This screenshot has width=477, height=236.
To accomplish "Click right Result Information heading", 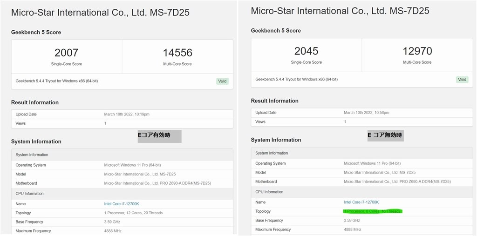I will coord(274,101).
